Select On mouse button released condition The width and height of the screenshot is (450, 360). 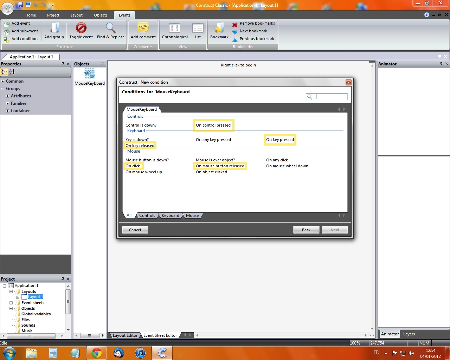tap(220, 166)
